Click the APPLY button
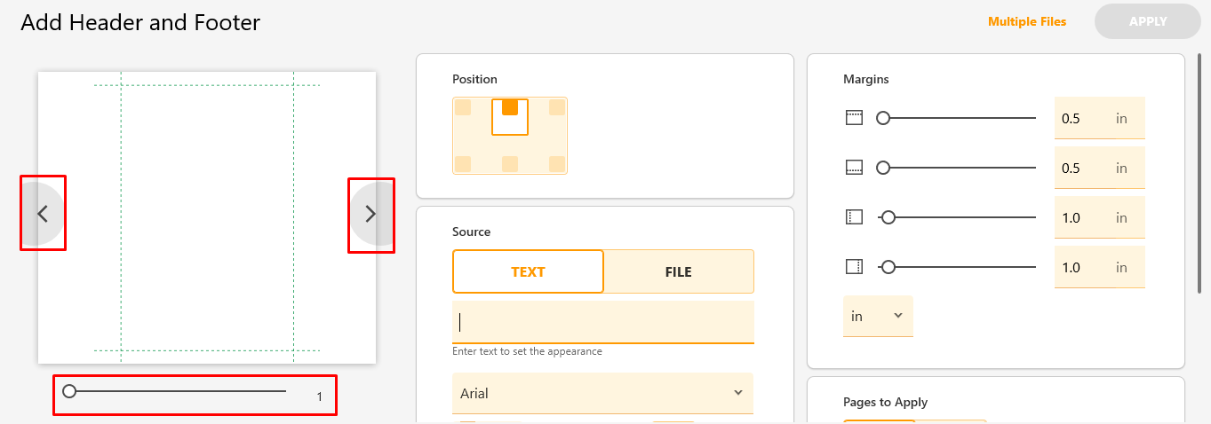 [x=1148, y=21]
